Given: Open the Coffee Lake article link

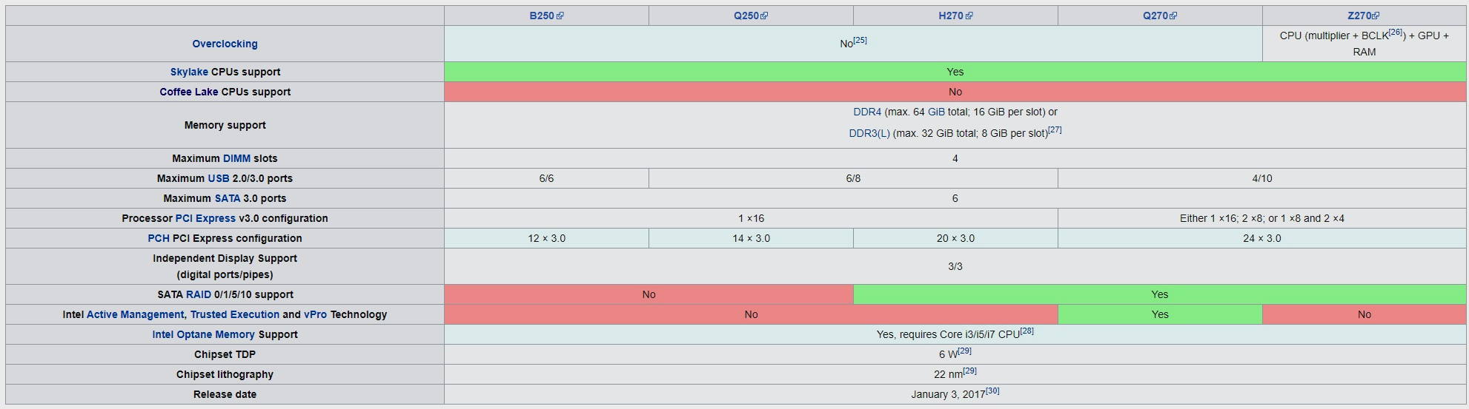Looking at the screenshot, I should coord(188,92).
